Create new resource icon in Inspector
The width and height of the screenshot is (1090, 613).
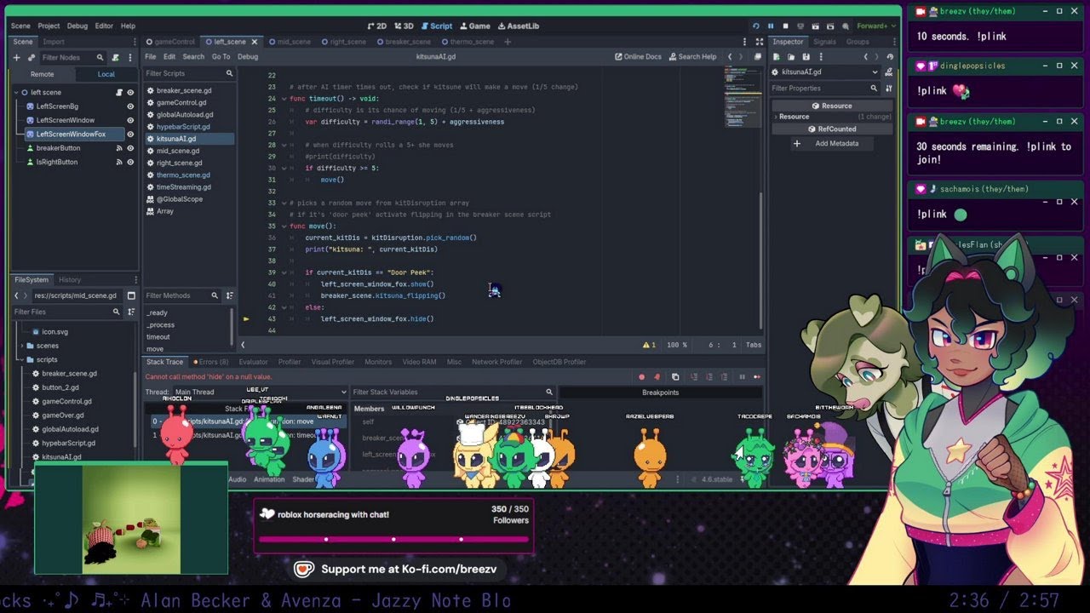point(776,57)
